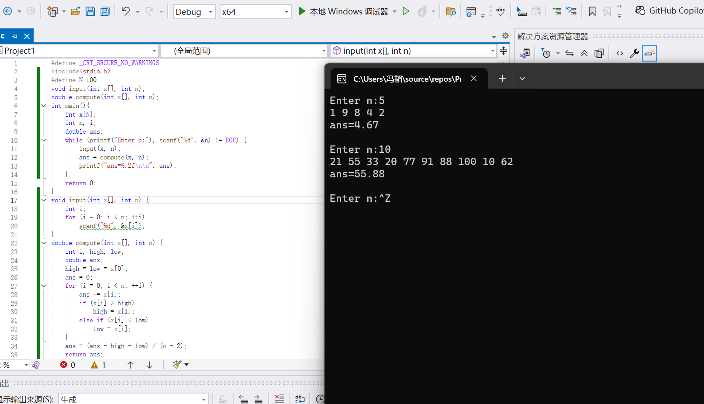Open the output source (生成) dropdown
This screenshot has width=704, height=404.
[x=133, y=399]
